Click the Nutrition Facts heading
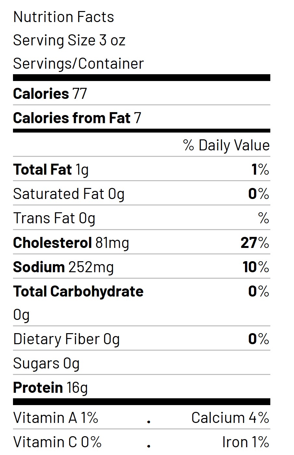294x455 pixels. (x=64, y=17)
